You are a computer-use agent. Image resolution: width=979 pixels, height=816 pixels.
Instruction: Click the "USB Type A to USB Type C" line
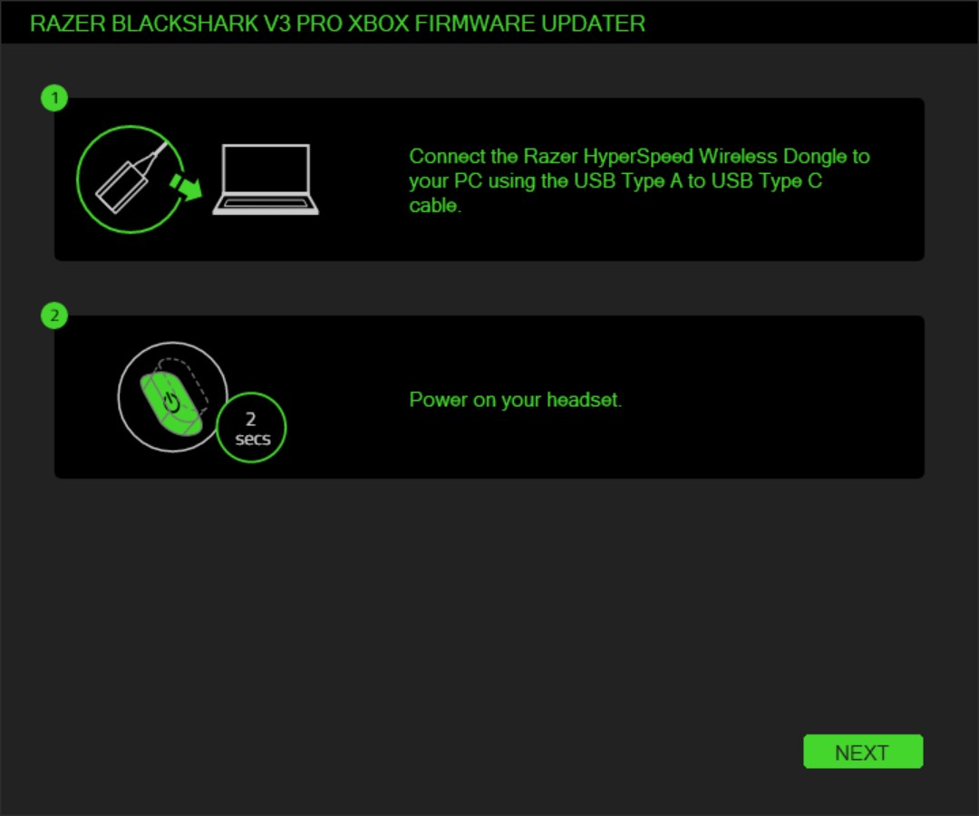point(698,180)
